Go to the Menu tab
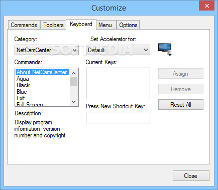 (106, 25)
